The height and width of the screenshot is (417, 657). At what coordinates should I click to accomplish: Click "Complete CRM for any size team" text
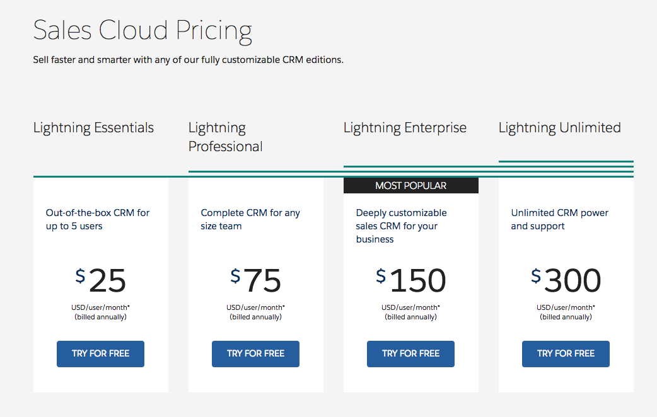pyautogui.click(x=250, y=219)
